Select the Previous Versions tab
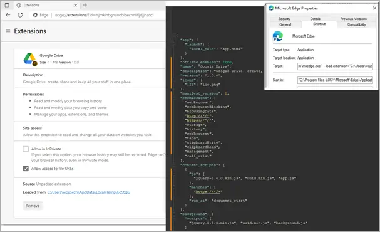Viewport: 380px width, 232px height. pos(353,19)
